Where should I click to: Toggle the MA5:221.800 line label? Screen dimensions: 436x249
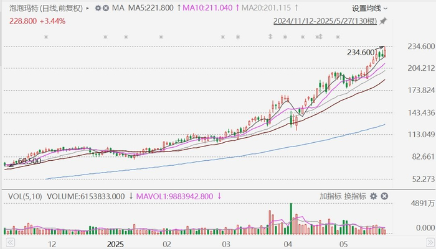pos(151,8)
